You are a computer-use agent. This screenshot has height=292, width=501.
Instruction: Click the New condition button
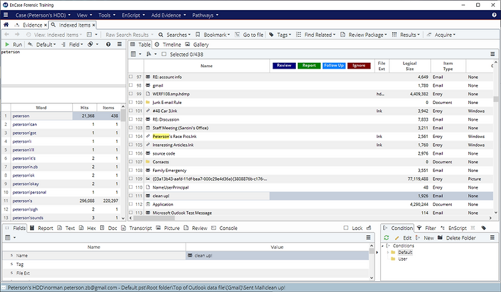[x=425, y=238]
